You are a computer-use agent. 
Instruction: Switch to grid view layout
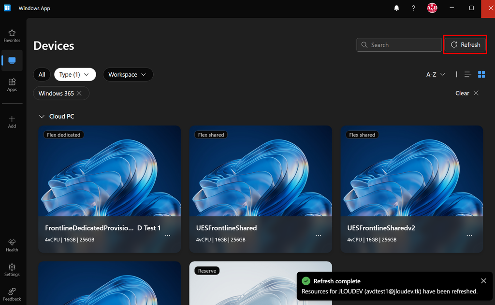point(481,74)
